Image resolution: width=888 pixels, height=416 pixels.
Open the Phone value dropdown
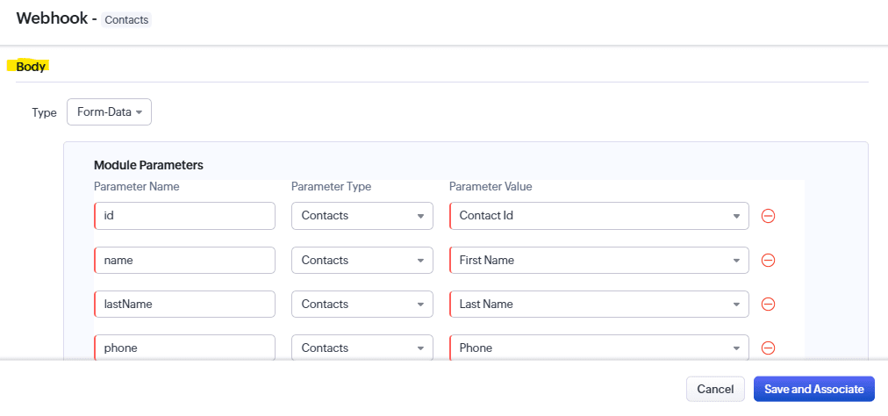click(x=598, y=348)
